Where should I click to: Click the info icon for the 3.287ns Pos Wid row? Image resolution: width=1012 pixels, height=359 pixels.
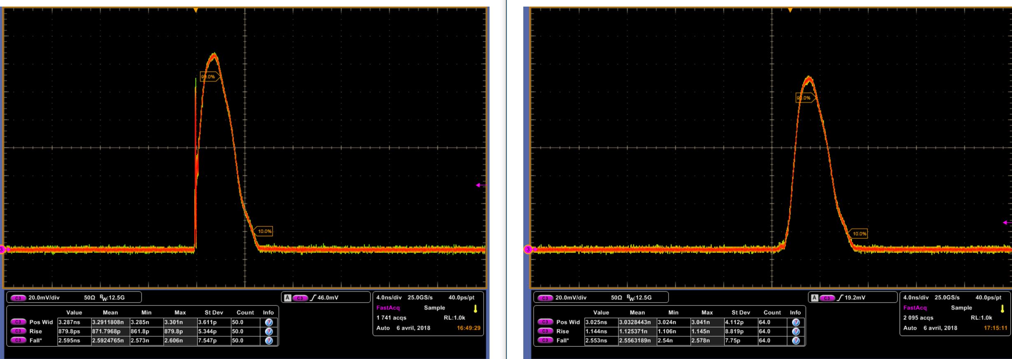[269, 322]
